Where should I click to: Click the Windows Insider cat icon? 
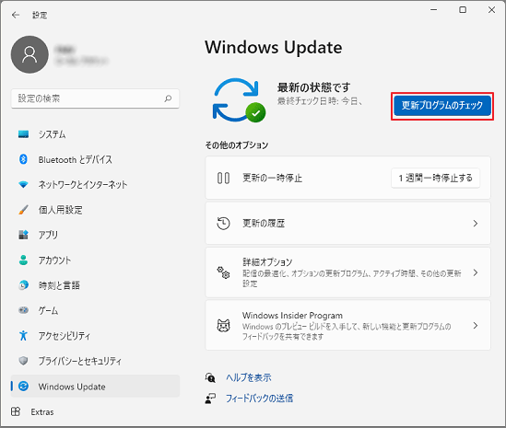pyautogui.click(x=223, y=326)
